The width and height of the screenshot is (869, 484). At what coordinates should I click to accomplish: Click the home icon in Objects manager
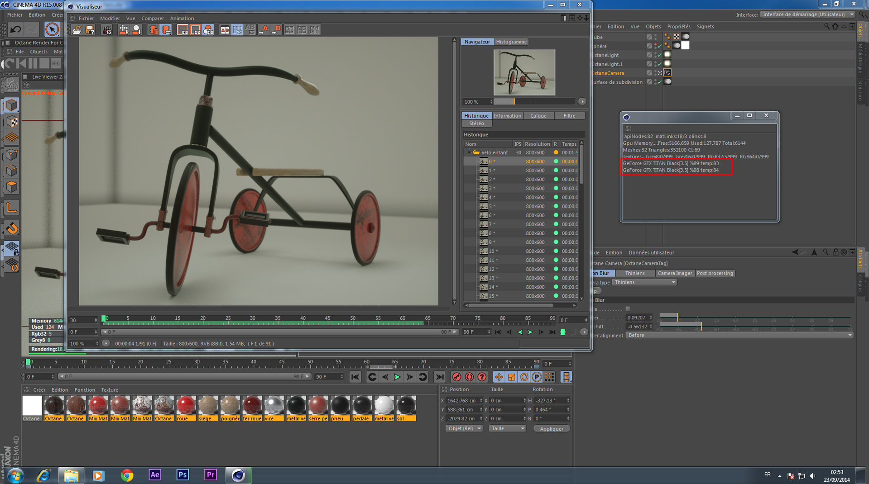pos(835,27)
